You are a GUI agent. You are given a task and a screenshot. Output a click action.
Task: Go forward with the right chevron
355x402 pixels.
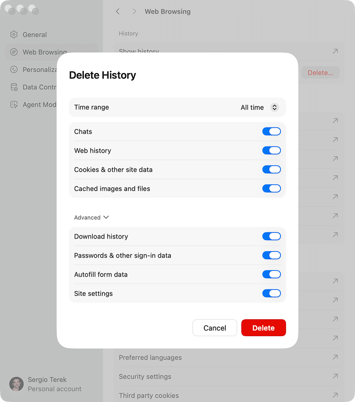coord(134,11)
